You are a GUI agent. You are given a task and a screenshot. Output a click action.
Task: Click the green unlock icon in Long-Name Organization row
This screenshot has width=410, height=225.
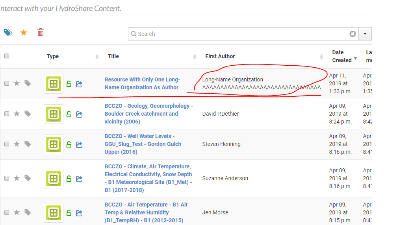click(69, 84)
